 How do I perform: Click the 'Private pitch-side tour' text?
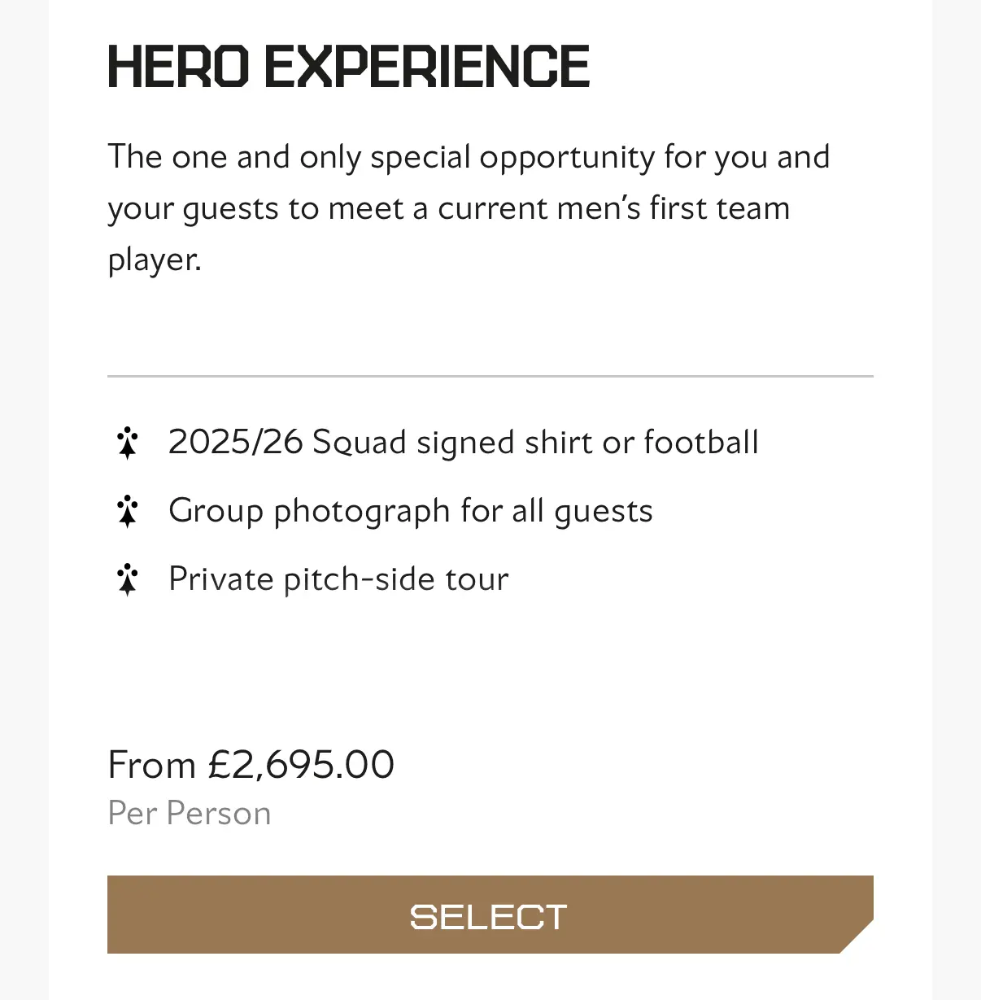pyautogui.click(x=338, y=579)
